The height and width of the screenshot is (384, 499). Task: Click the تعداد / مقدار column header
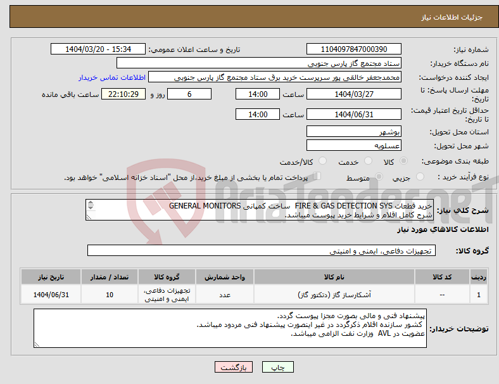[110, 277]
